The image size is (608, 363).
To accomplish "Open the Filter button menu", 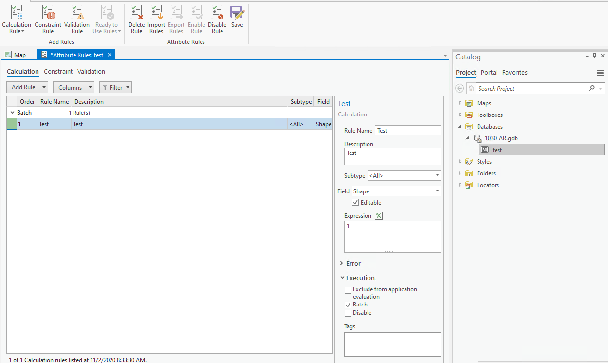I will coord(115,88).
